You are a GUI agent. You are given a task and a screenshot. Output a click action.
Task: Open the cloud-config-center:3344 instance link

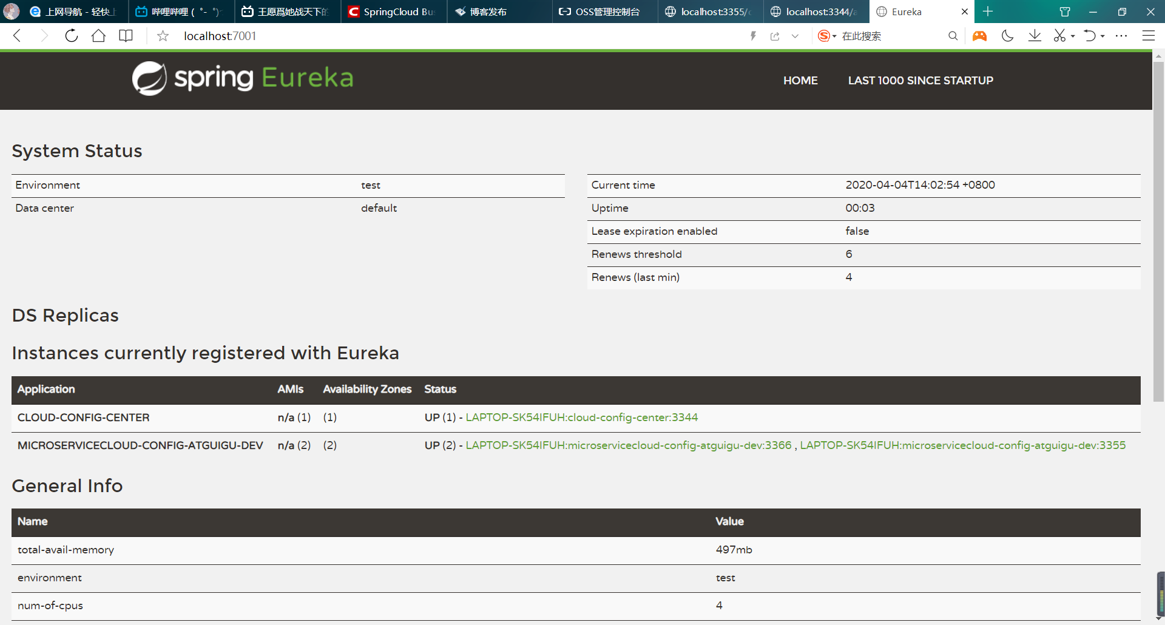click(581, 417)
